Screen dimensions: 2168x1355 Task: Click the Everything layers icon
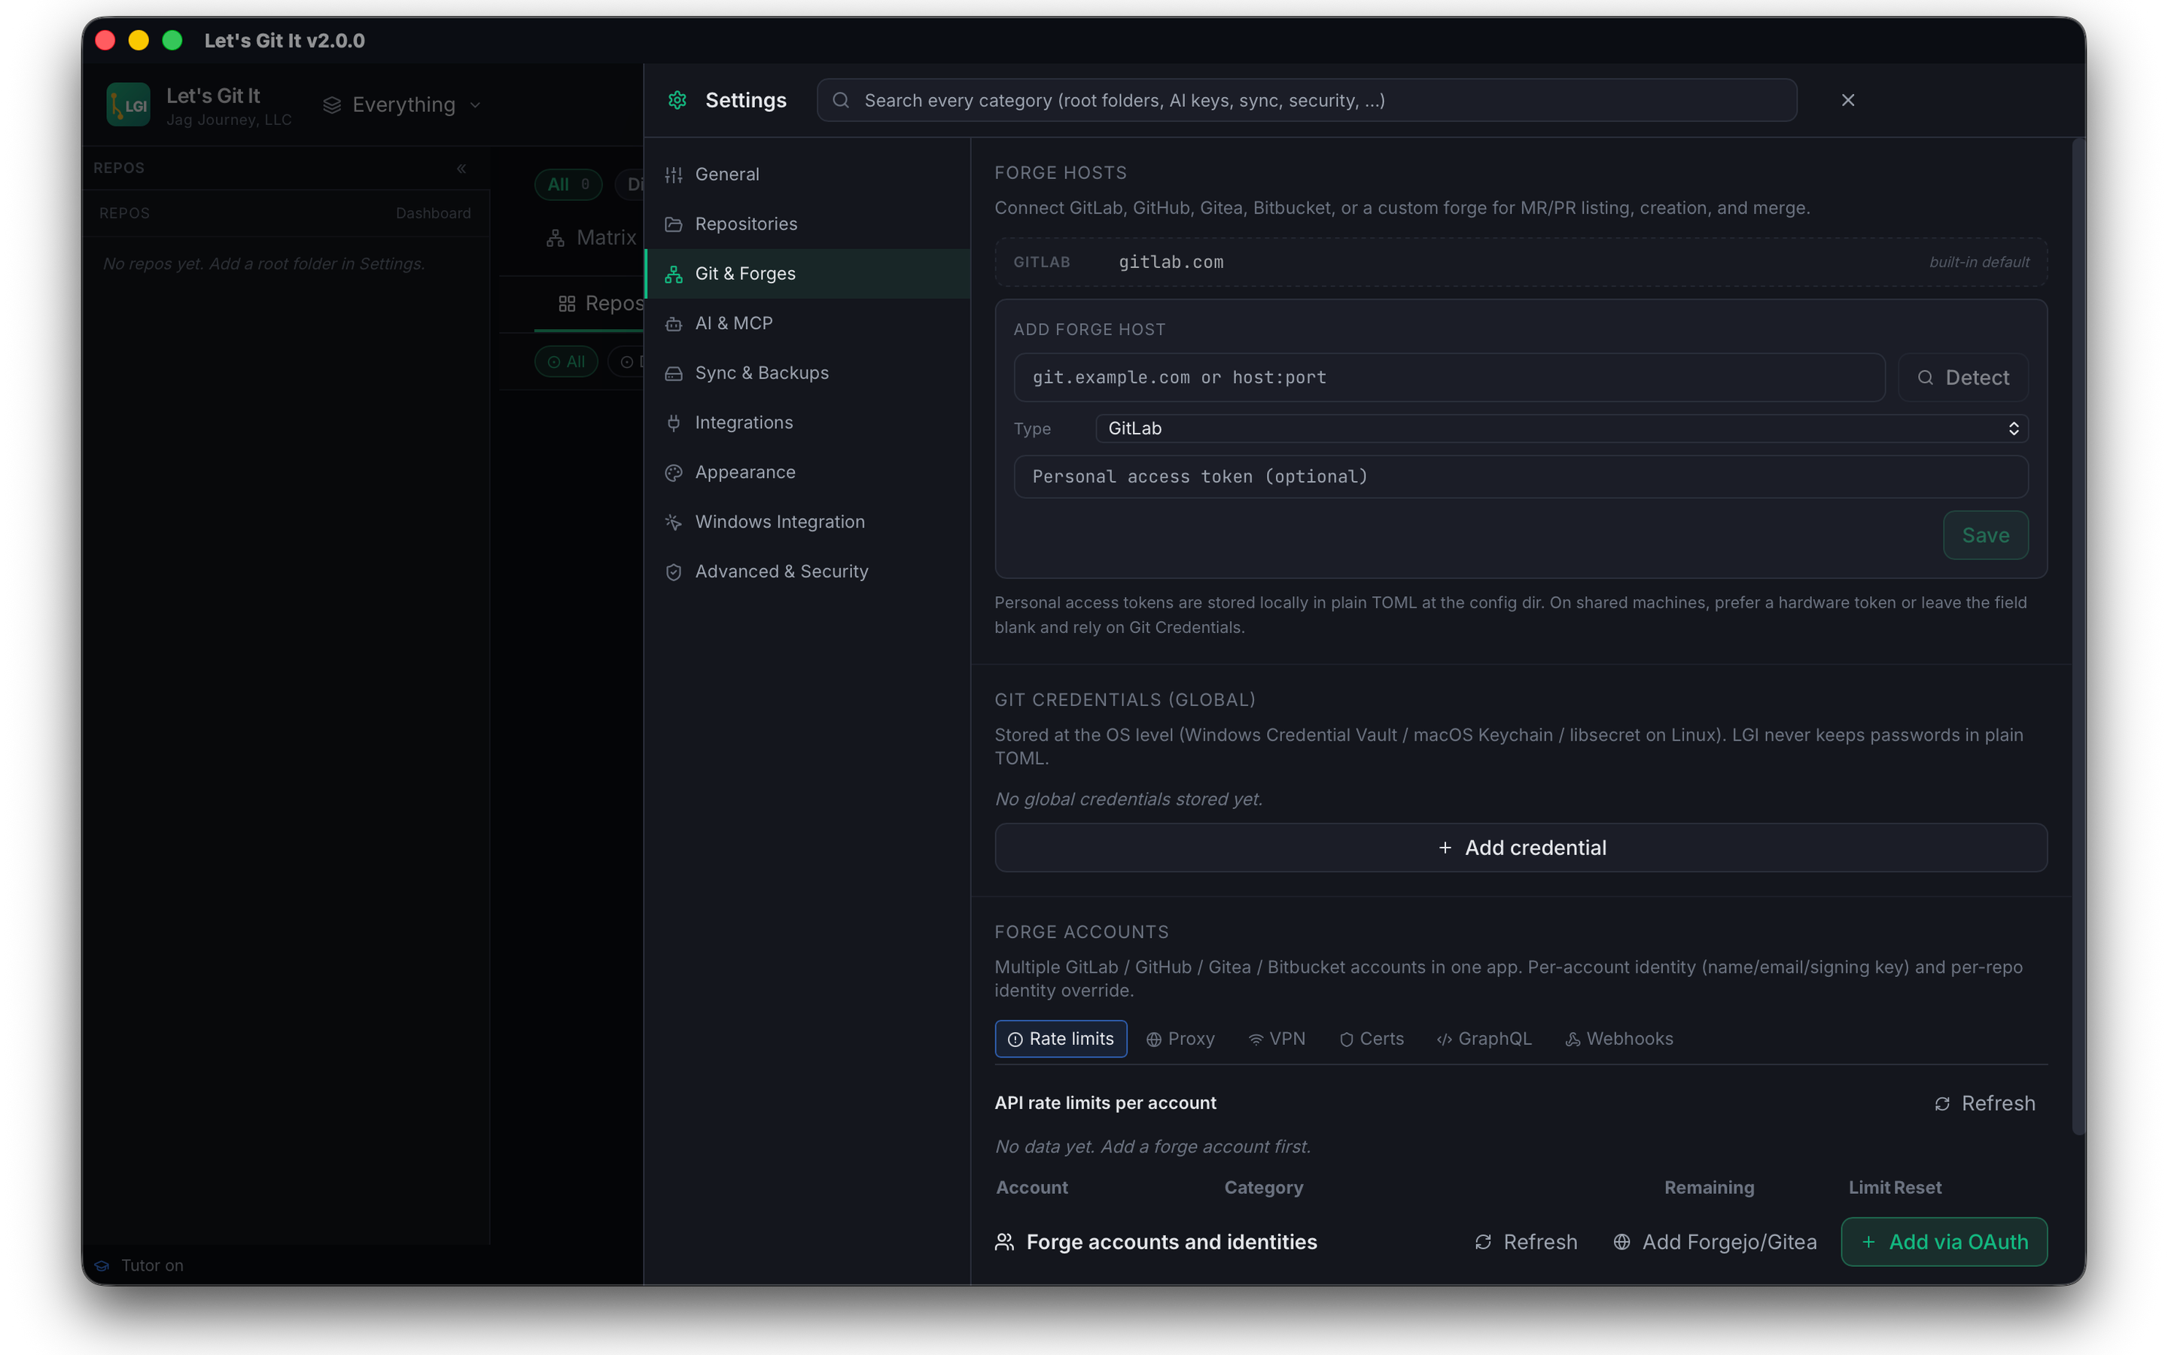pos(331,105)
